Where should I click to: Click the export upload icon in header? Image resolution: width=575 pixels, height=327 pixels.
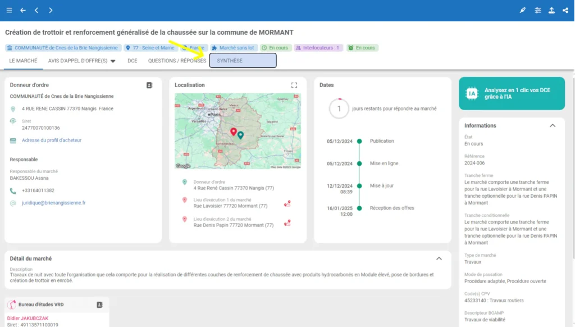pos(552,10)
